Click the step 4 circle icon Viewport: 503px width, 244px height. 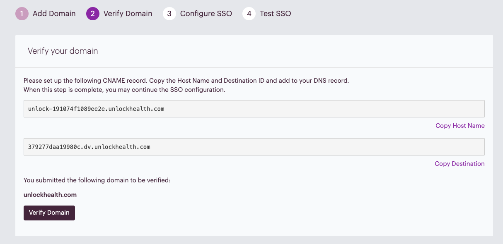249,14
